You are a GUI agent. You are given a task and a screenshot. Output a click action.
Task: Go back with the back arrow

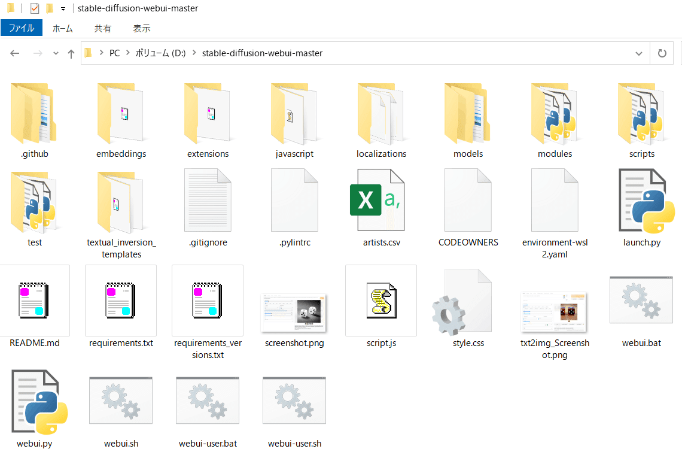pos(15,53)
